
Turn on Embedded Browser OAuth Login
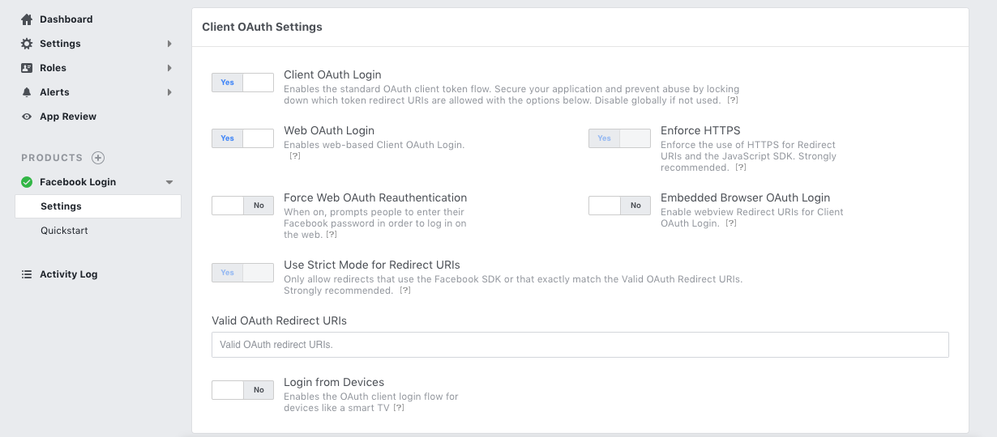pyautogui.click(x=619, y=206)
